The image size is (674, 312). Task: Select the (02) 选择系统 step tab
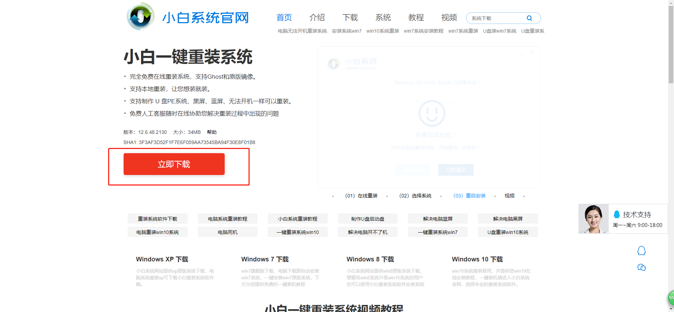pos(416,196)
